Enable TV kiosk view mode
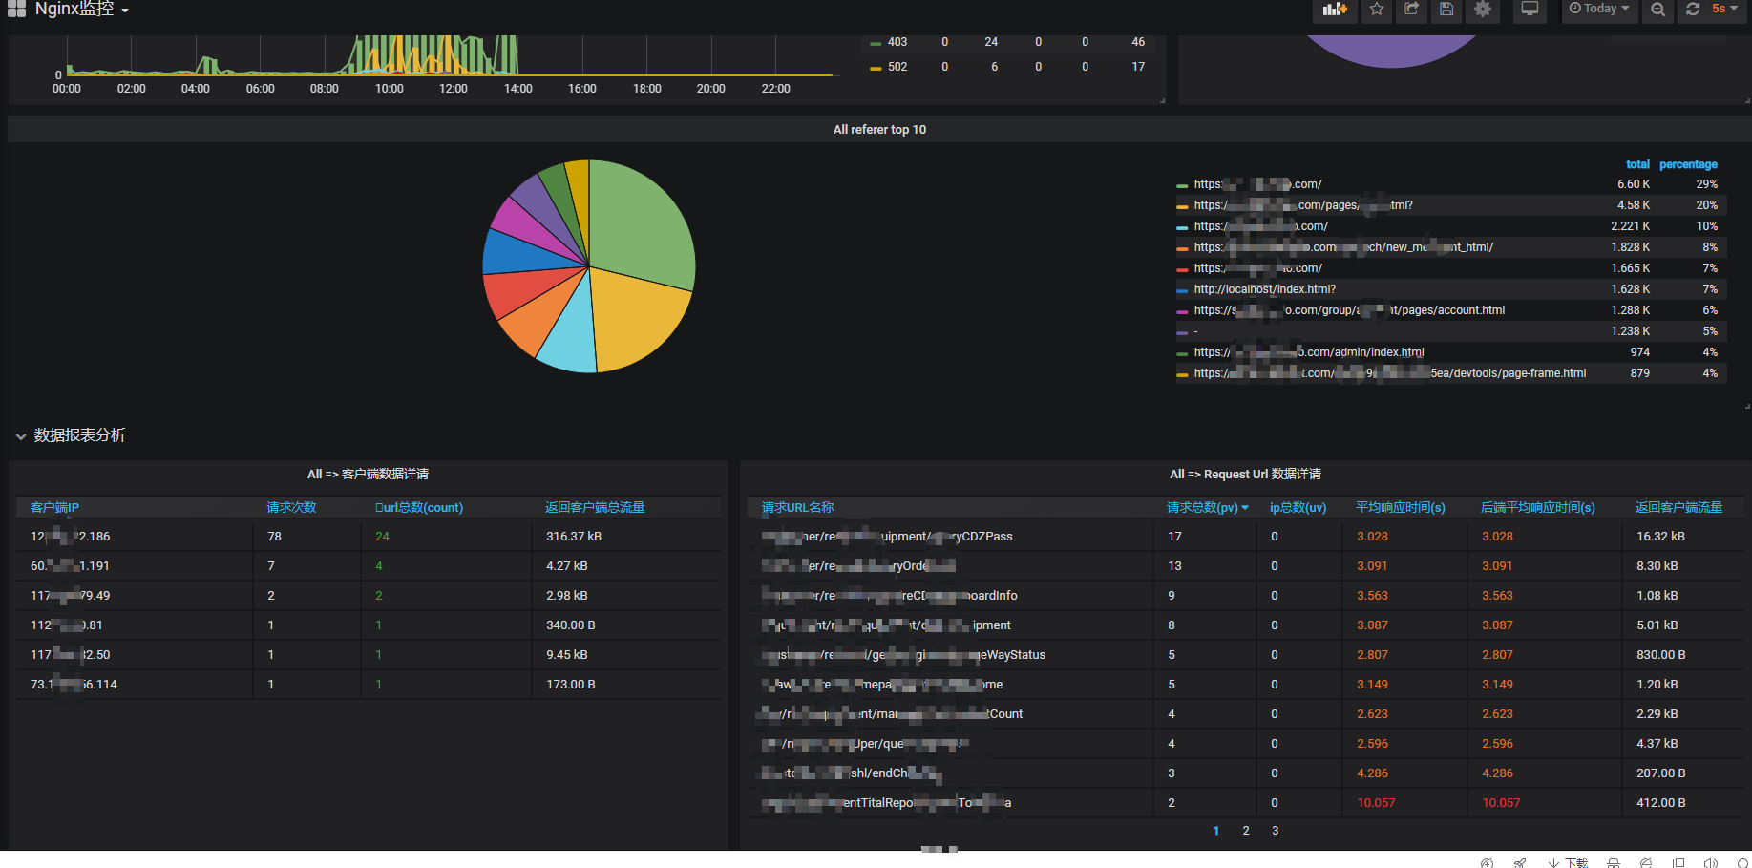The image size is (1752, 868). pyautogui.click(x=1530, y=11)
